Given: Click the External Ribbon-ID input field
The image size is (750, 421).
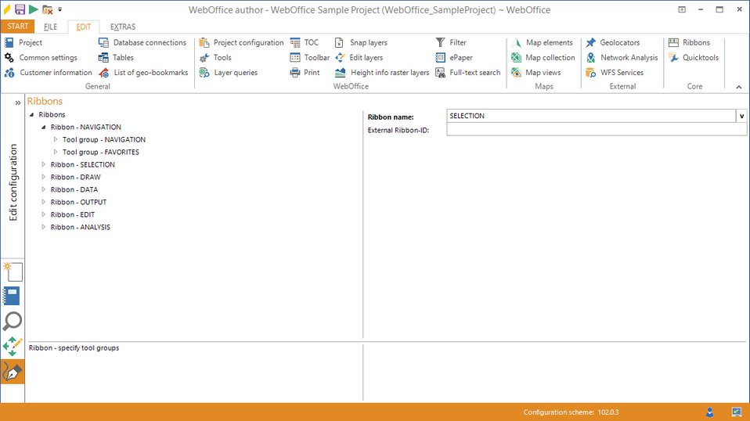Looking at the screenshot, I should (x=597, y=129).
